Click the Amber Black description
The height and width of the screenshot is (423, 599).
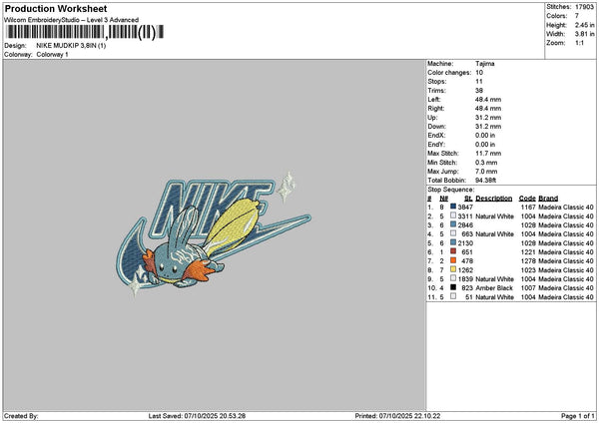tap(494, 288)
